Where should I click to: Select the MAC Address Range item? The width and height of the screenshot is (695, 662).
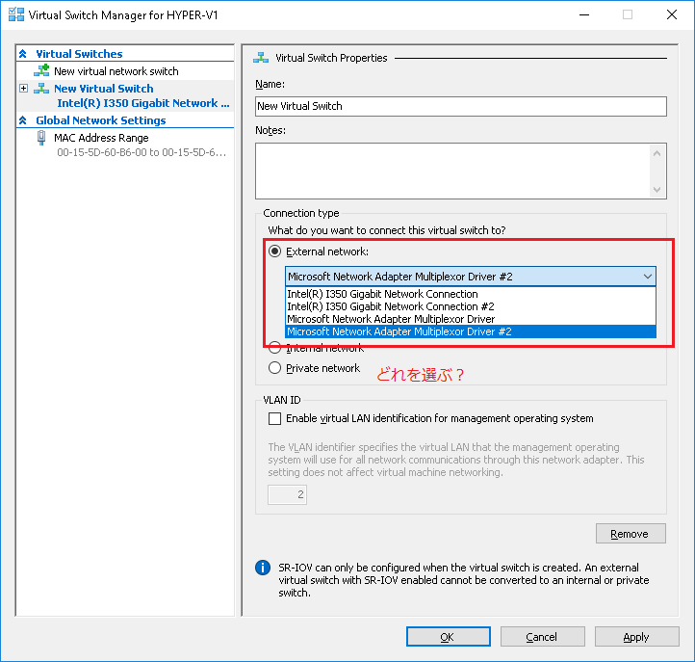101,138
